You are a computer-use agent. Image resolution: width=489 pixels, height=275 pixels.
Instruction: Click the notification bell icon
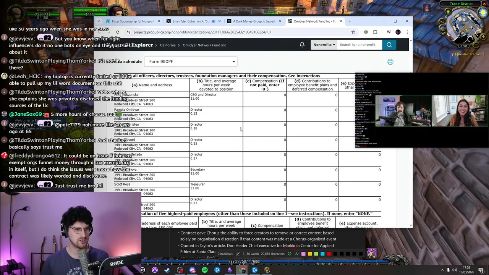click(302, 45)
